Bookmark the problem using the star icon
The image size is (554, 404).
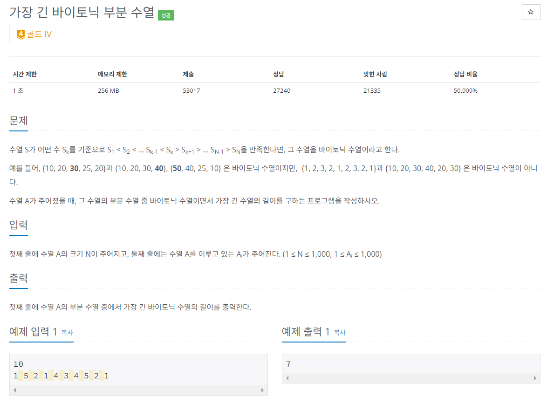click(531, 13)
